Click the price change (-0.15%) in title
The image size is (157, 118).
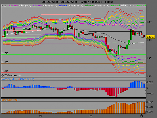95,2
